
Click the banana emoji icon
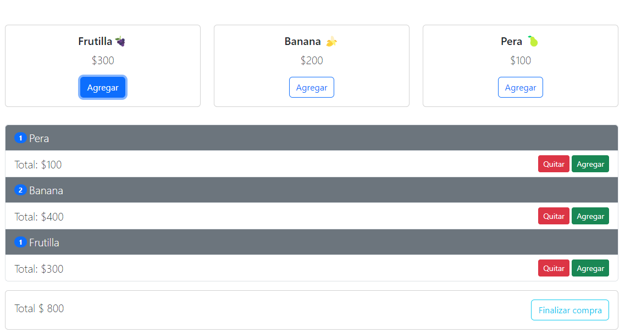(x=331, y=41)
